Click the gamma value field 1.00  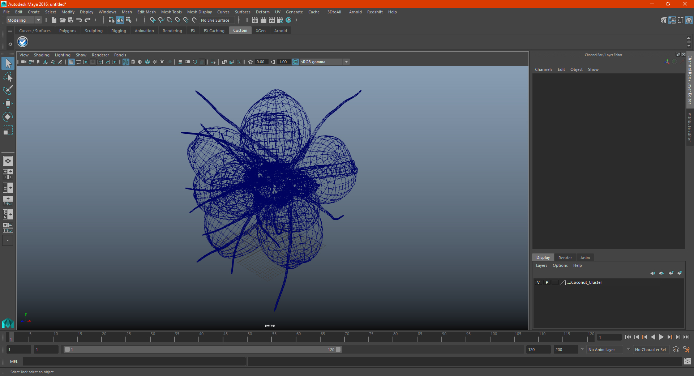click(284, 62)
